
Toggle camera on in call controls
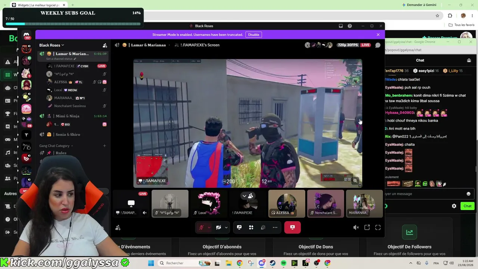218,227
